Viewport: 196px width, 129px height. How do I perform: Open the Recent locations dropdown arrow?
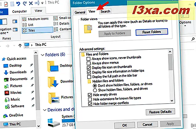pos(14,45)
